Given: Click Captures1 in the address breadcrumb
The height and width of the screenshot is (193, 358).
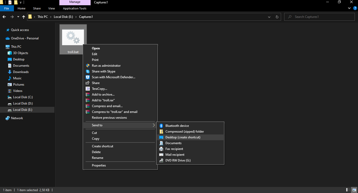Looking at the screenshot, I should [86, 17].
